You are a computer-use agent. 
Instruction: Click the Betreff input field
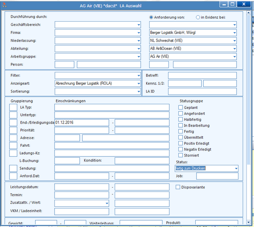202,75
